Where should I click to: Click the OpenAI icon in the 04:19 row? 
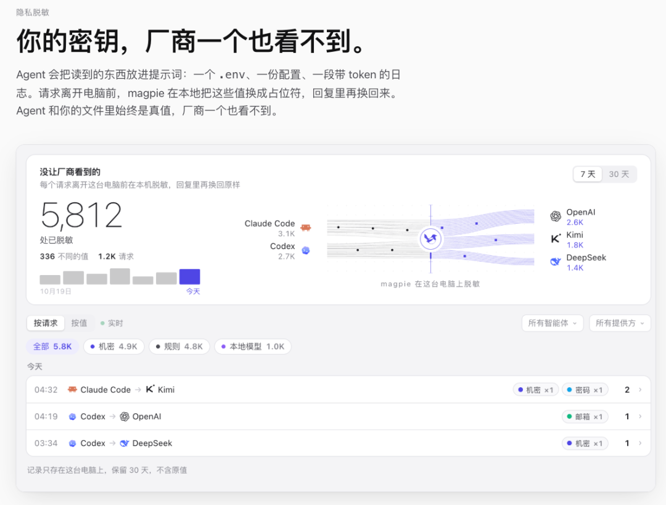125,417
